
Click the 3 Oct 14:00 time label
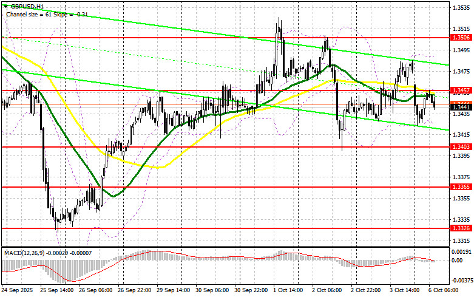(405, 290)
